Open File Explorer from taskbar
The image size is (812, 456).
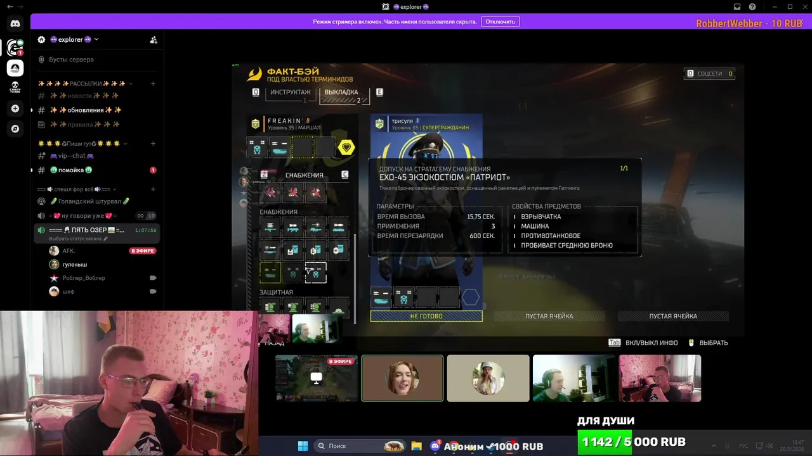pyautogui.click(x=416, y=446)
